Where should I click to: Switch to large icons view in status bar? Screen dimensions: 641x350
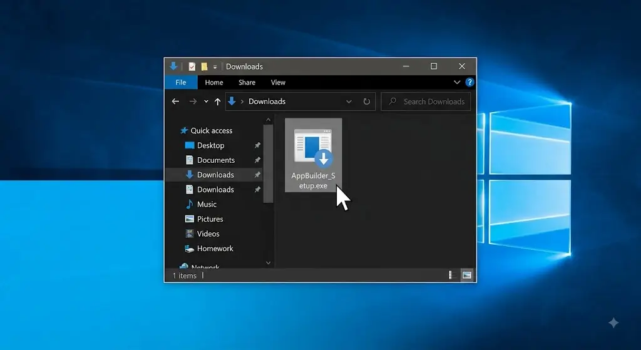466,275
